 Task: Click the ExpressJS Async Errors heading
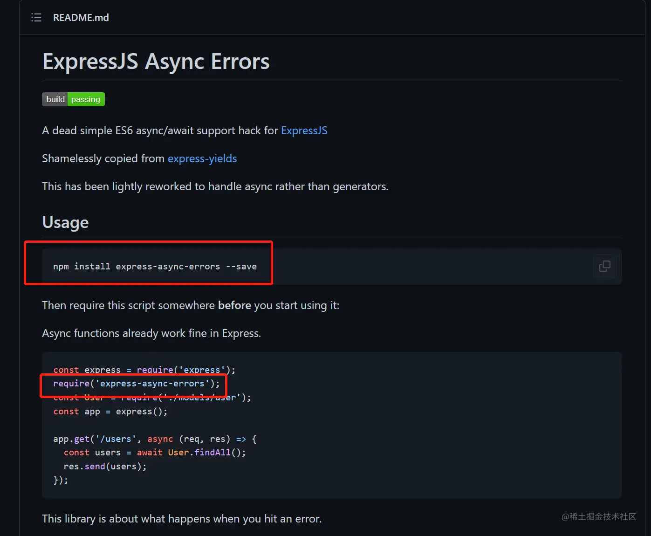point(156,62)
